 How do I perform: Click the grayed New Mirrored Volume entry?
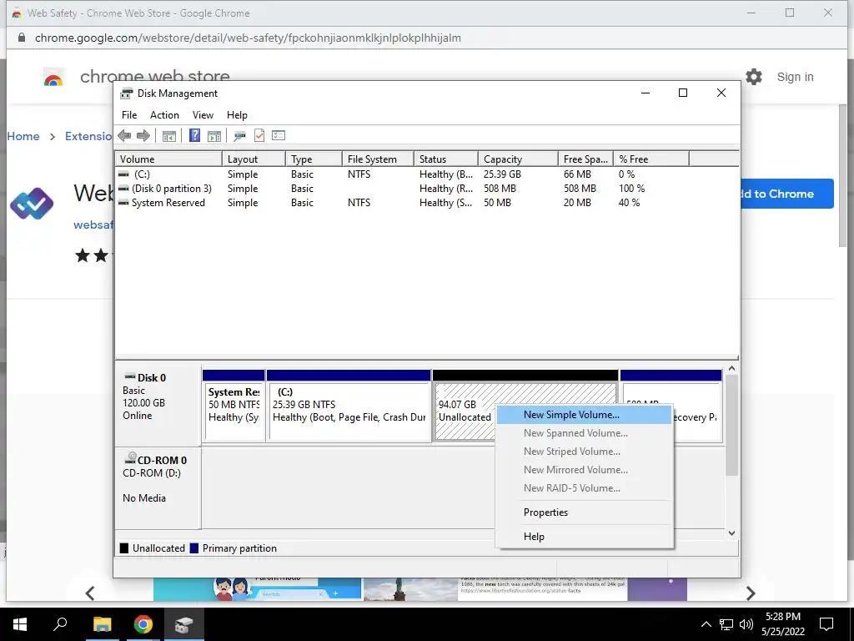(x=585, y=470)
